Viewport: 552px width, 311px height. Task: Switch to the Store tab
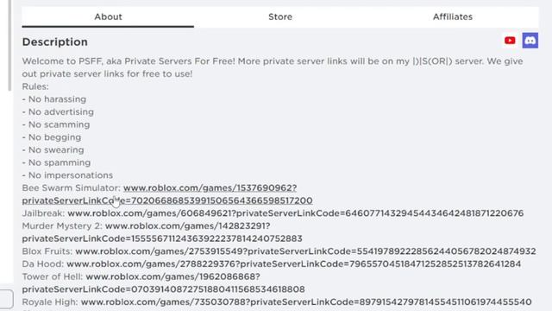[280, 17]
